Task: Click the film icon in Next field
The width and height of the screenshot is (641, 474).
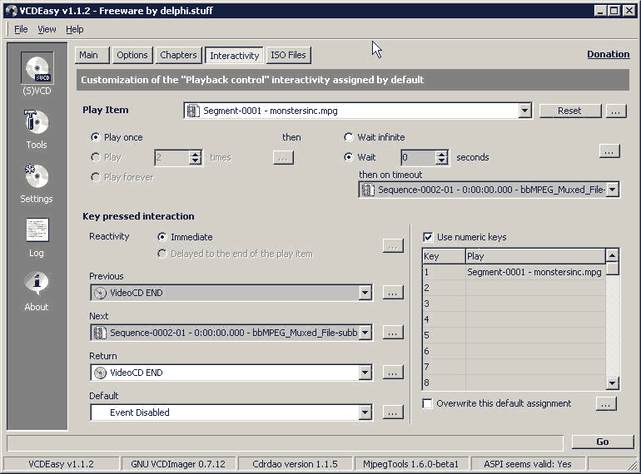Action: point(100,333)
